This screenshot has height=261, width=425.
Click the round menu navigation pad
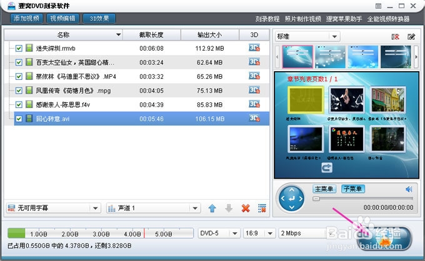(291, 199)
